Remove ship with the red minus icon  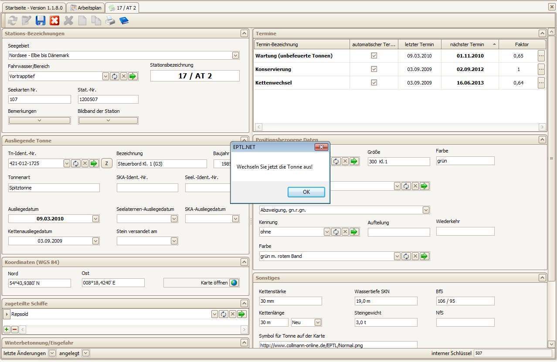(14, 330)
